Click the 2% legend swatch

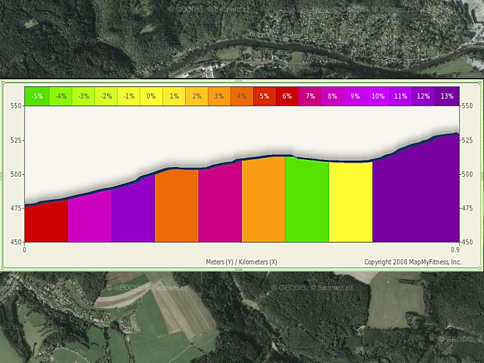(x=197, y=96)
